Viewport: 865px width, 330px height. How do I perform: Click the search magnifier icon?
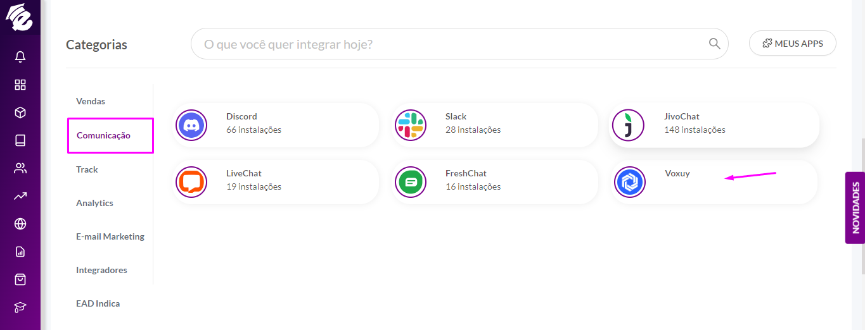(x=714, y=44)
